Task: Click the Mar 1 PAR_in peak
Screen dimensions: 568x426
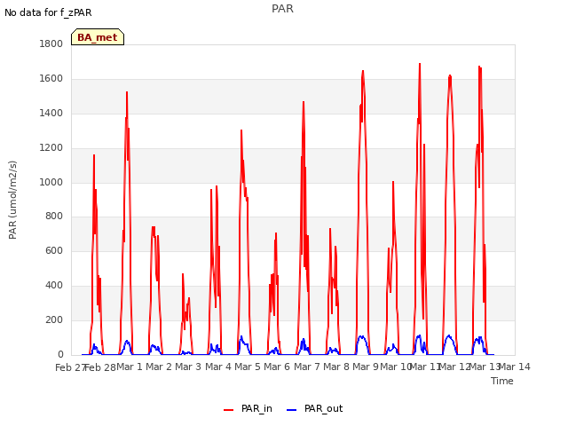Action: (x=127, y=92)
